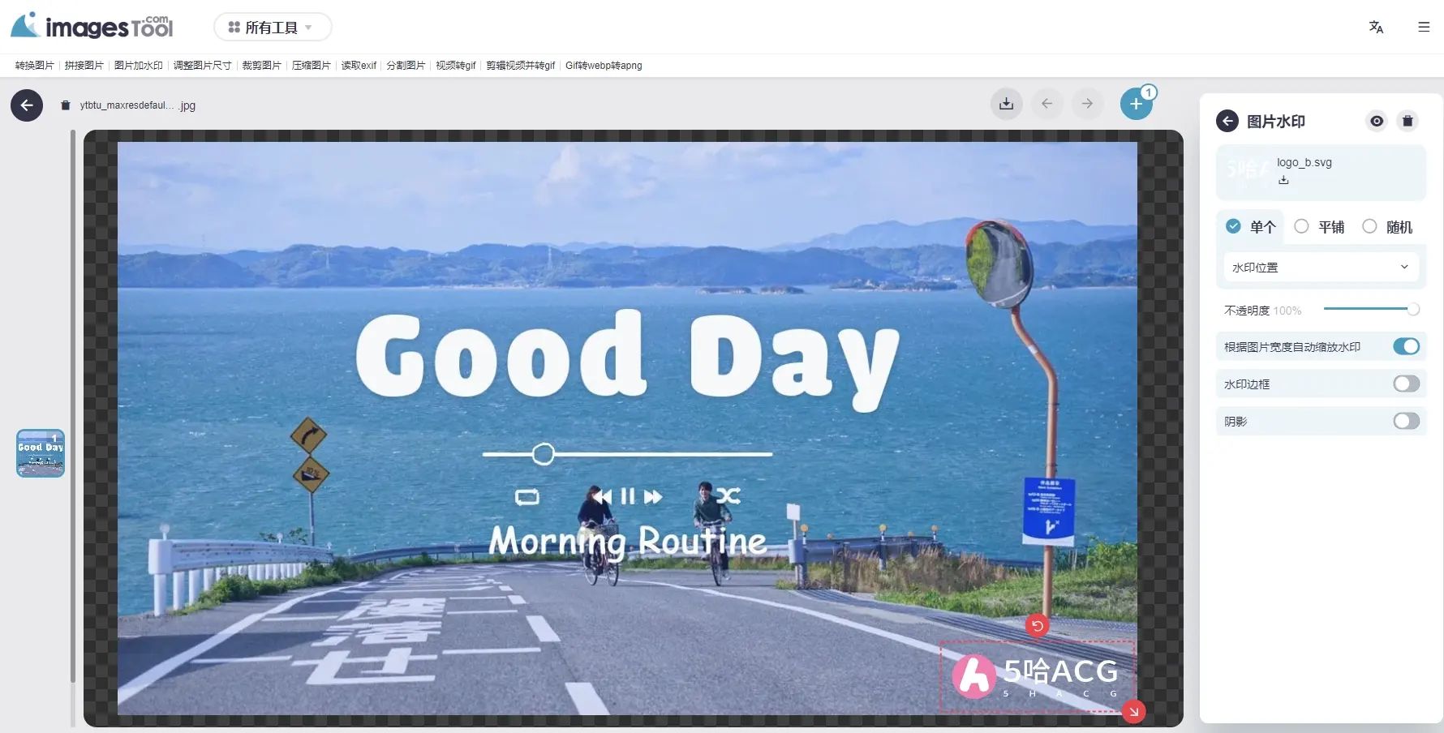Click the redo arrow above the canvas

[1088, 104]
